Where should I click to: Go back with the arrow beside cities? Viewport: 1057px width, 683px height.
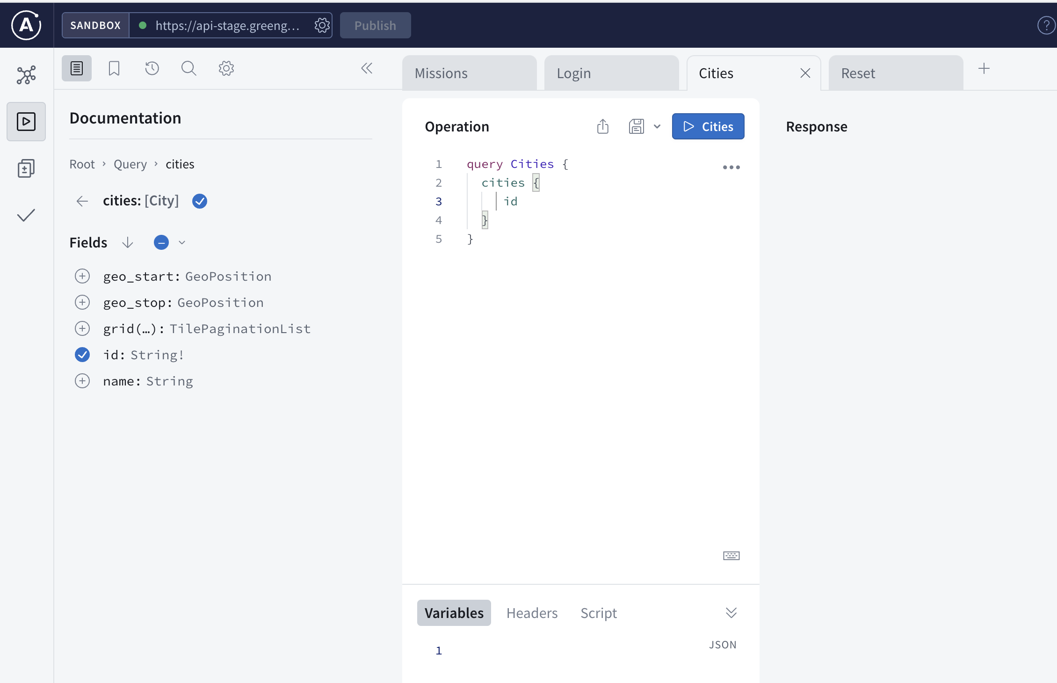click(82, 201)
